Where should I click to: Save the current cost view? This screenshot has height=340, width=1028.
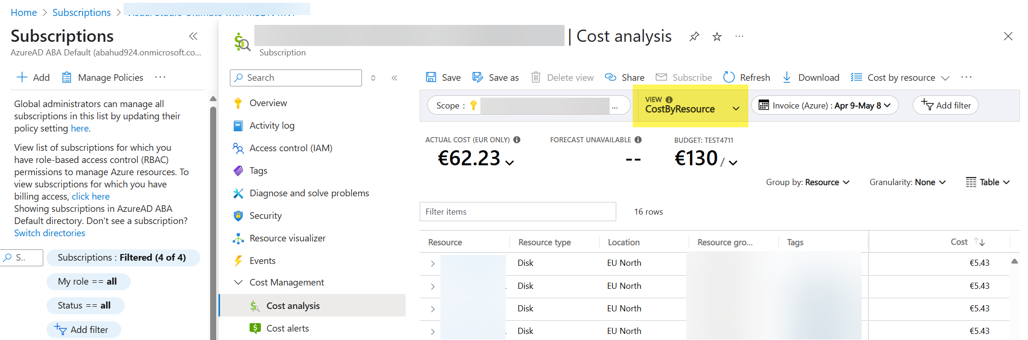(x=443, y=77)
